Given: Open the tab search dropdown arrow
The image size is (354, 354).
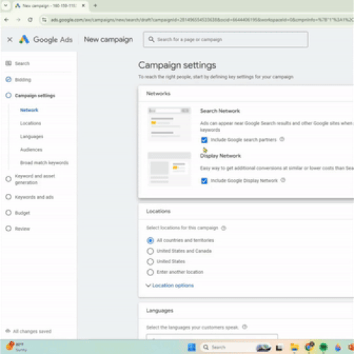Looking at the screenshot, I should click(x=6, y=6).
